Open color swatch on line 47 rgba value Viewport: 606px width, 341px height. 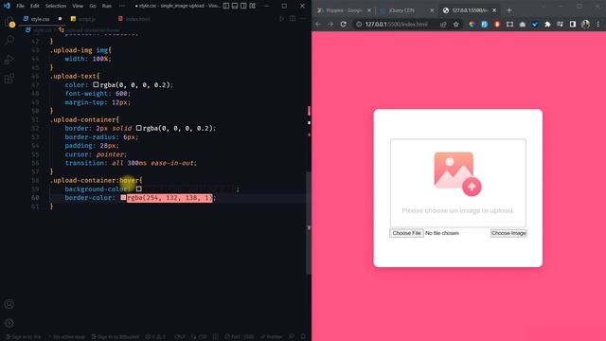click(96, 84)
